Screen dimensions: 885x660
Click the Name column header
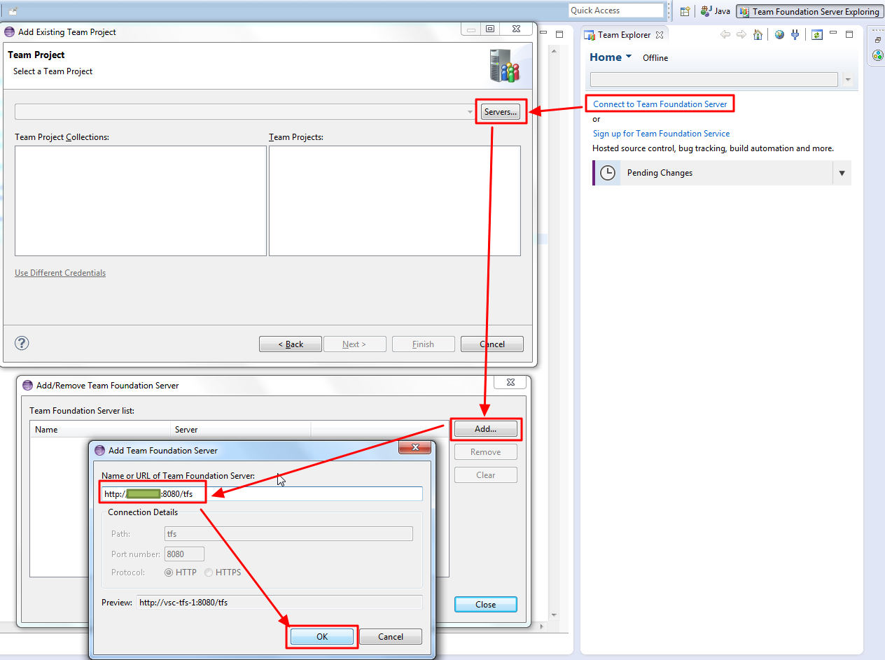click(x=100, y=430)
